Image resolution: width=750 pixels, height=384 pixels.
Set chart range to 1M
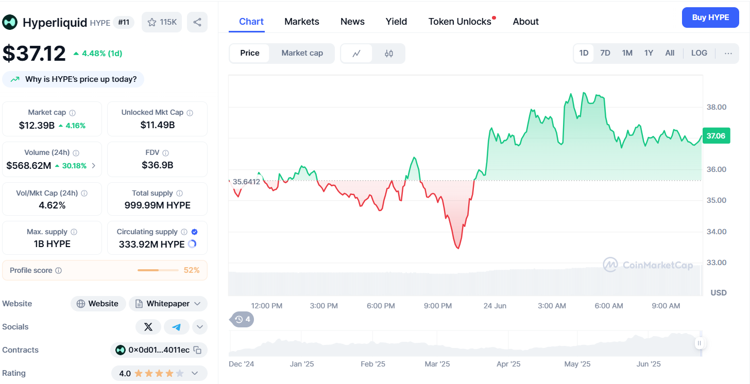click(x=627, y=53)
